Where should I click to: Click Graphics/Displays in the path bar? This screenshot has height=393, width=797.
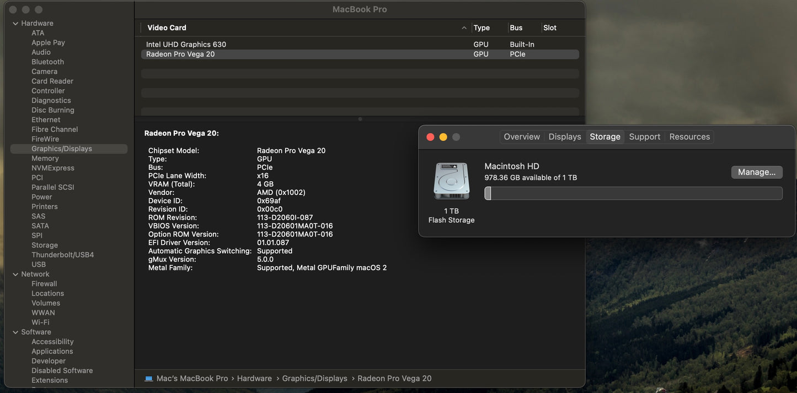point(314,379)
